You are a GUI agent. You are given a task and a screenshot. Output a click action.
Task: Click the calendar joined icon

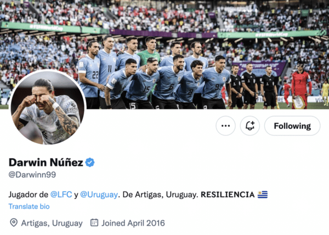[94, 222]
